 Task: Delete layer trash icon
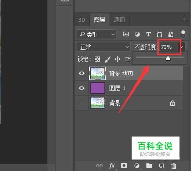pyautogui.click(x=174, y=165)
